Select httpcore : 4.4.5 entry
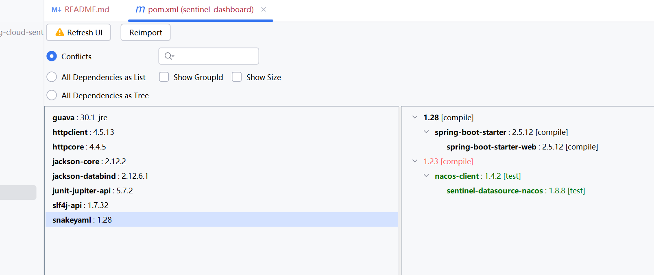This screenshot has height=275, width=654. coord(222,147)
